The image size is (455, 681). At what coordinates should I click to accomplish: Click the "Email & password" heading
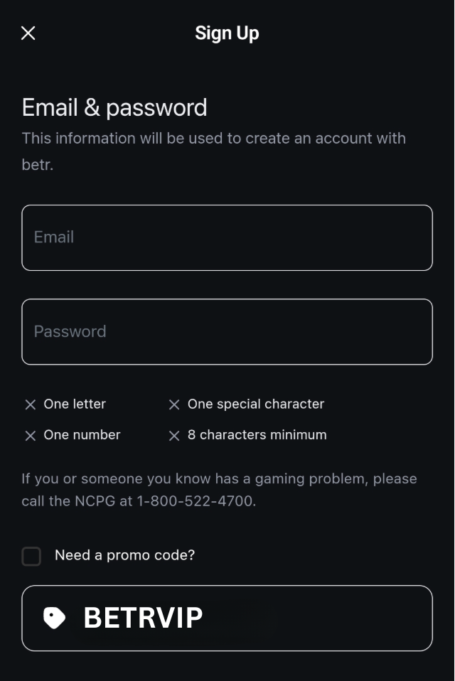(x=114, y=107)
